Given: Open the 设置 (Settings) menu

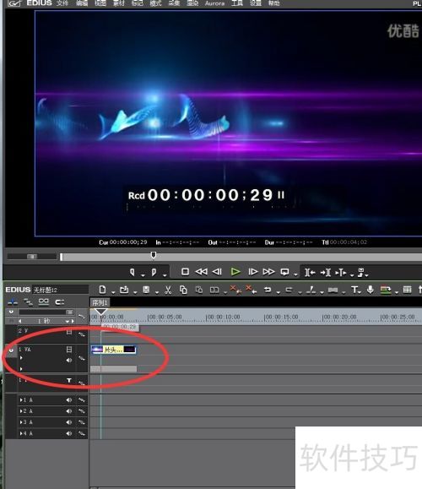Looking at the screenshot, I should pyautogui.click(x=256, y=3).
